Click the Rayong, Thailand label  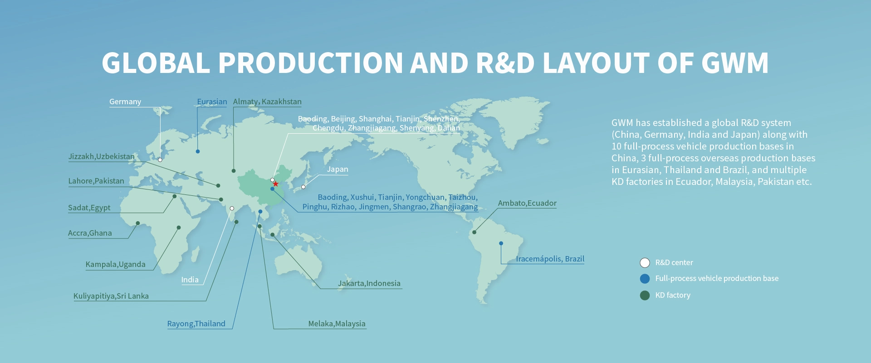point(196,324)
